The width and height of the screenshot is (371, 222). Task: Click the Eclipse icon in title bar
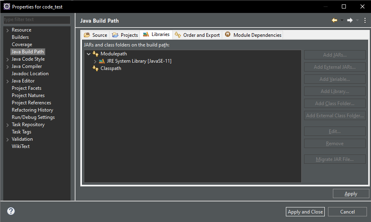point(6,6)
